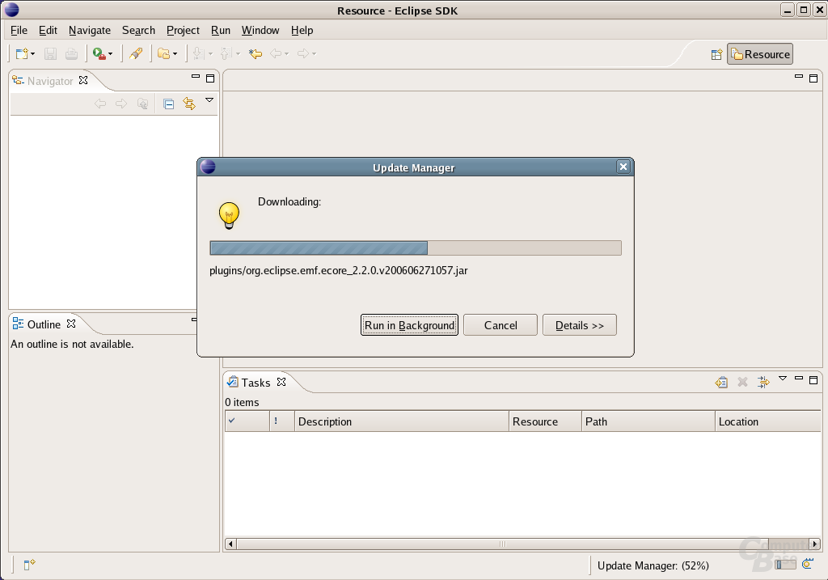The image size is (828, 580).
Task: Open the Back history dropdown arrow
Action: 287,54
